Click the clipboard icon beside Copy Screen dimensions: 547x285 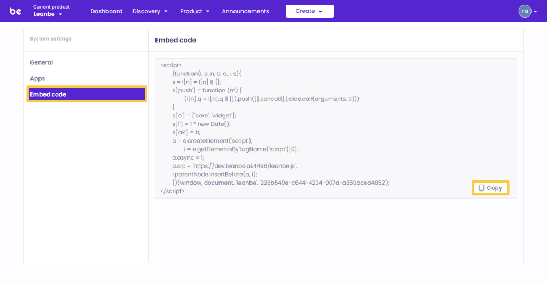(481, 188)
